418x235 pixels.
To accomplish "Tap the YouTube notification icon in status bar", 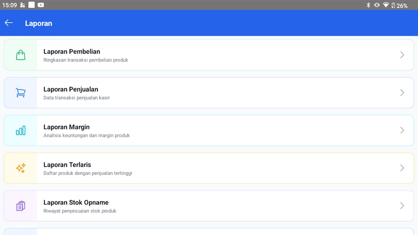I will 41,5.
